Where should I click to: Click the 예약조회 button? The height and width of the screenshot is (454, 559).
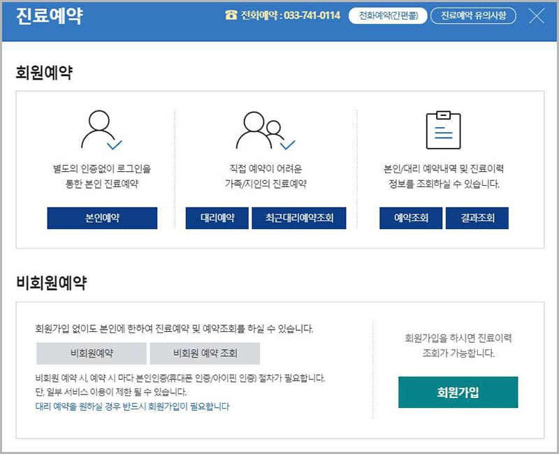411,218
